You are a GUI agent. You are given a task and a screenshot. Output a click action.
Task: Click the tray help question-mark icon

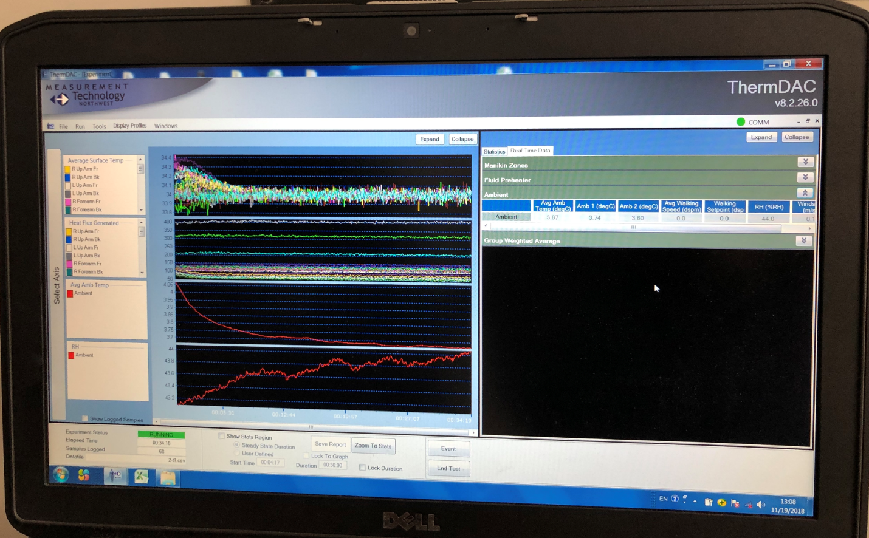click(x=675, y=499)
